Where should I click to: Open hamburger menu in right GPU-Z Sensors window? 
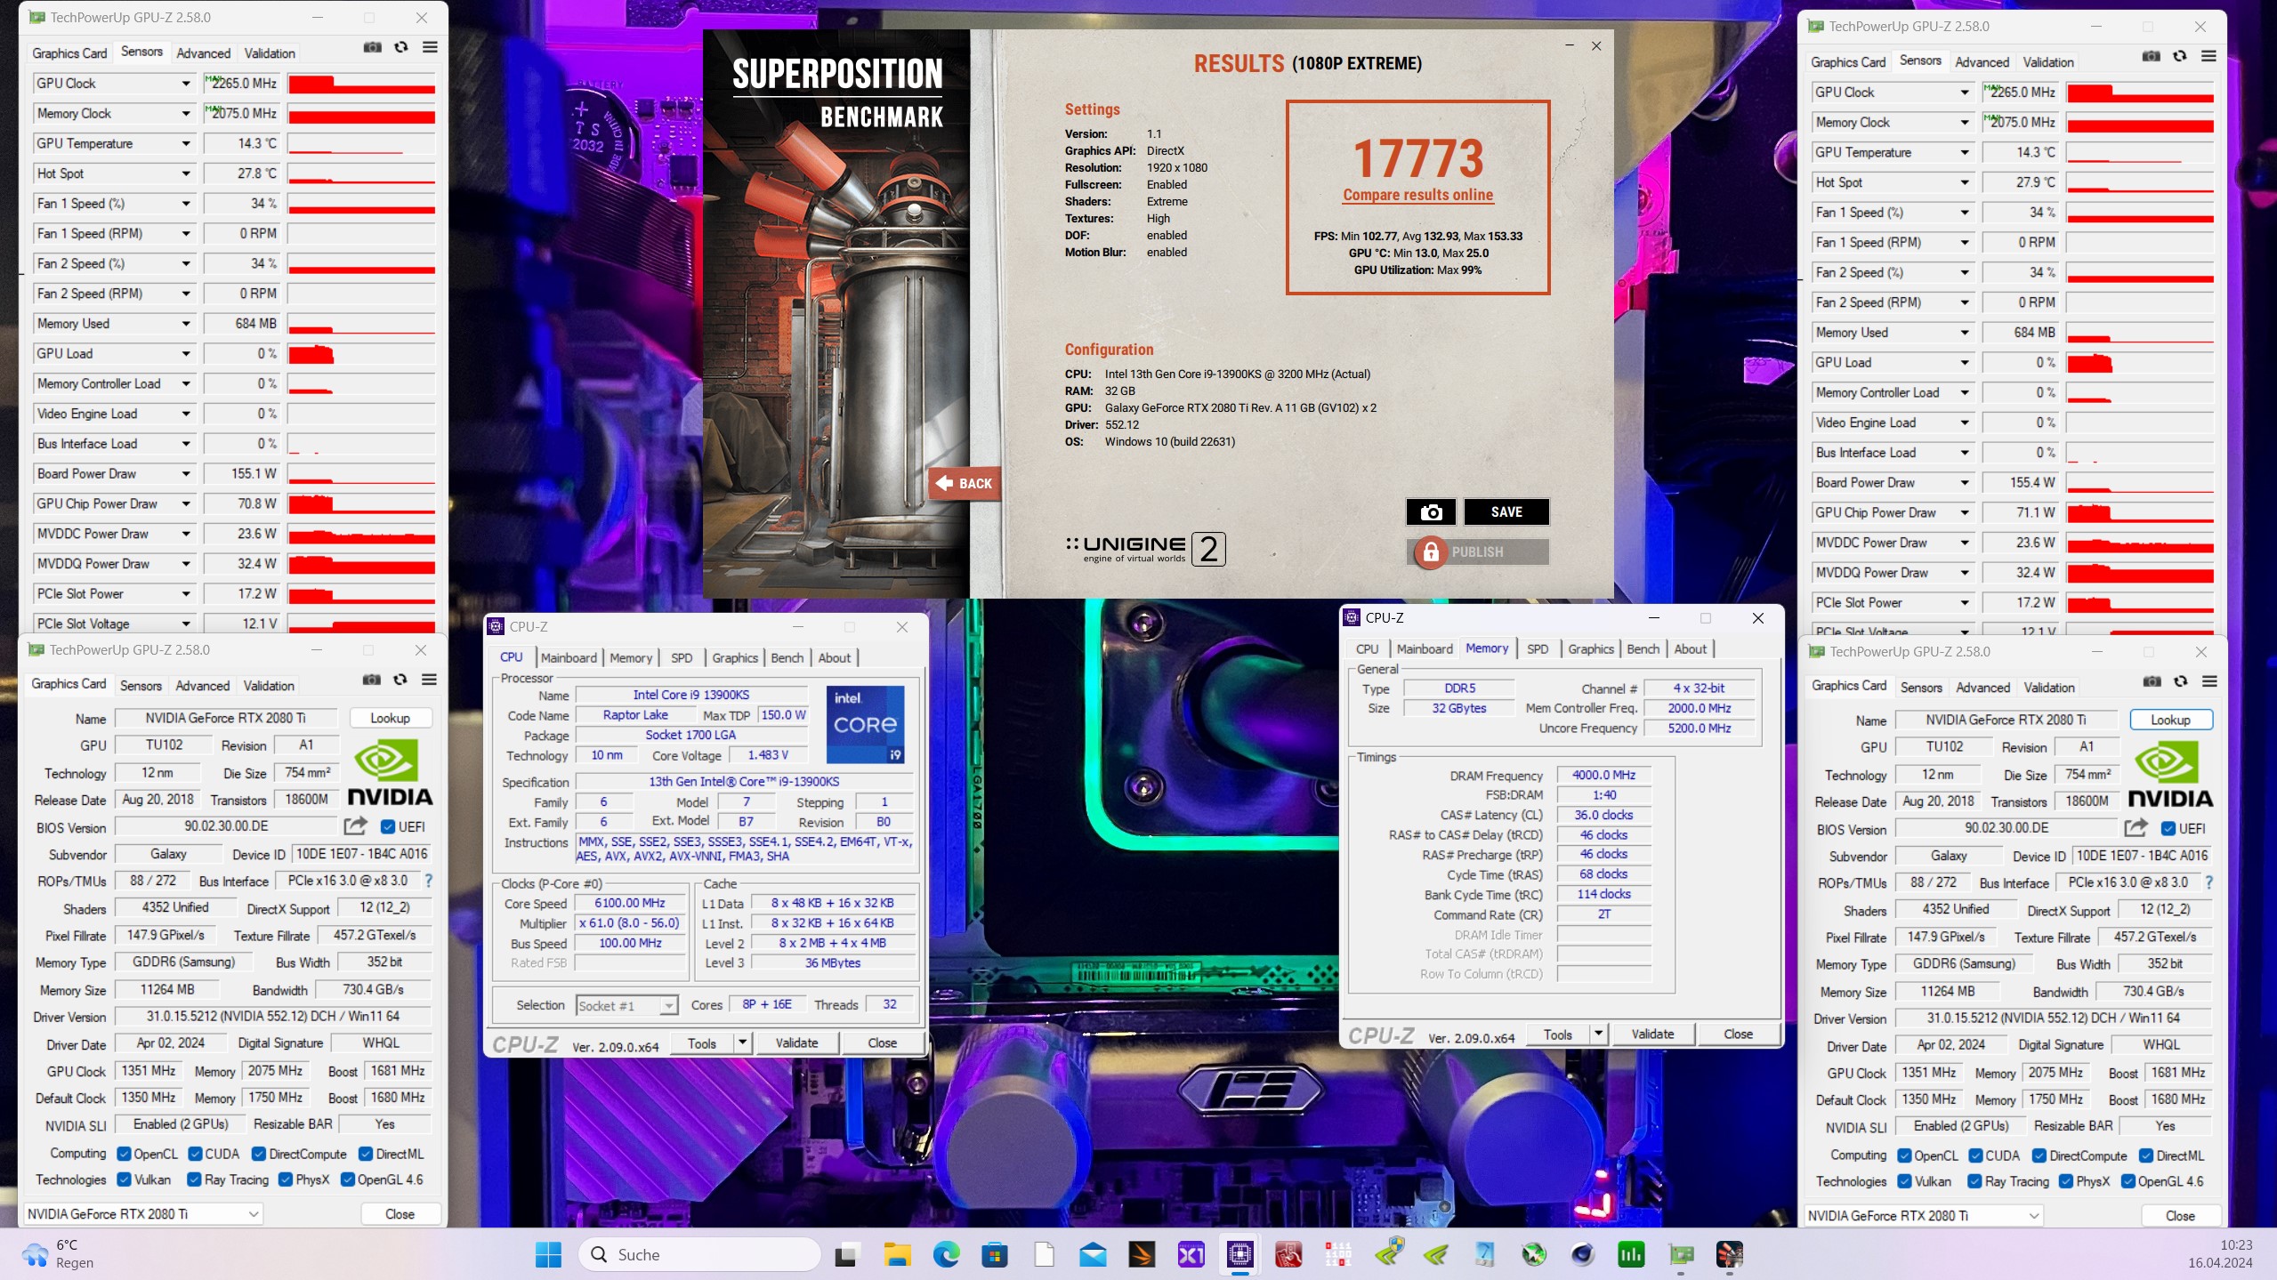(x=2208, y=56)
